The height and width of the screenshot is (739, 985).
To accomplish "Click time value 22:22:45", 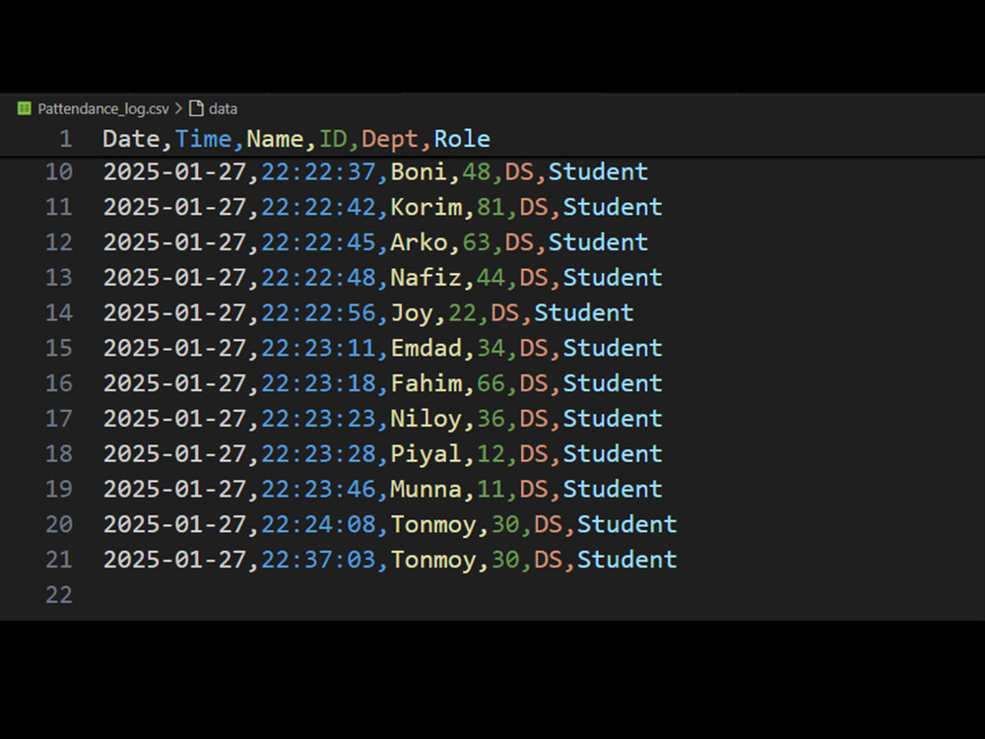I will [318, 242].
